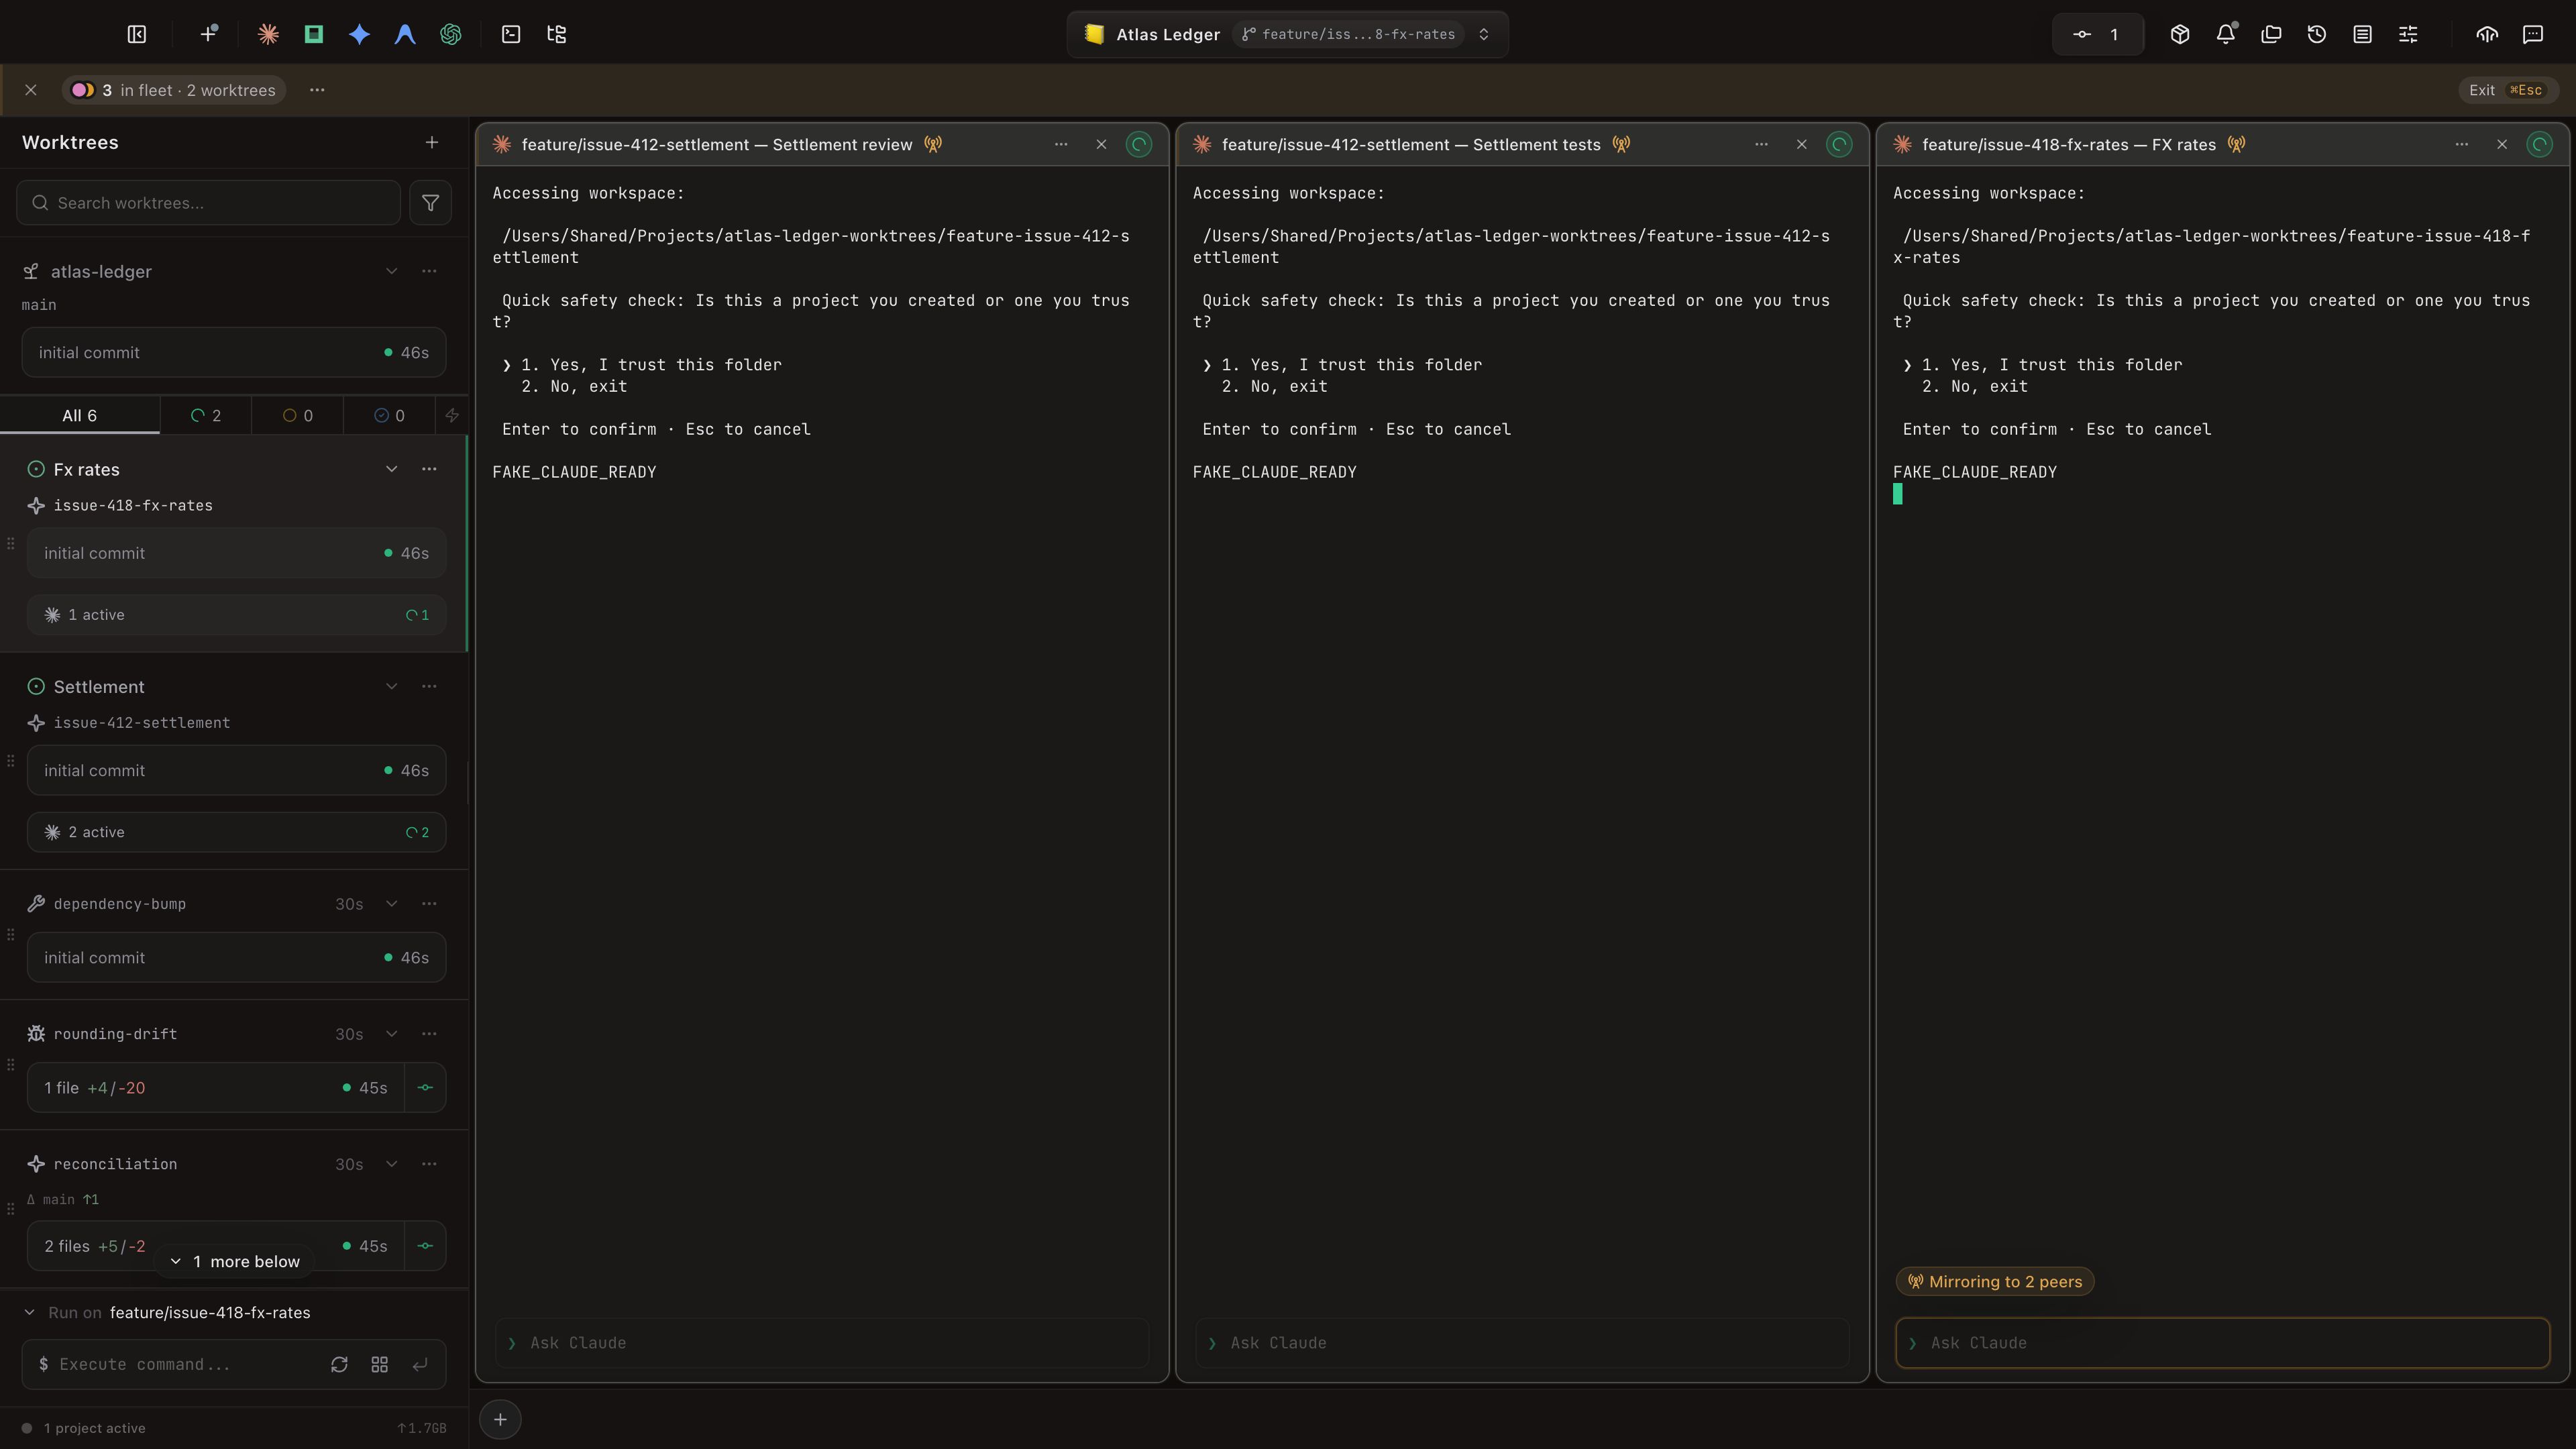Click reconciliation commit icon beside 45s

425,1246
